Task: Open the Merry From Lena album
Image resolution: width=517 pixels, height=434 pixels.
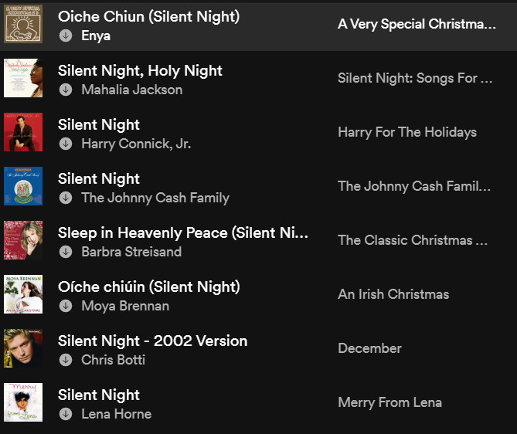Action: coord(389,402)
